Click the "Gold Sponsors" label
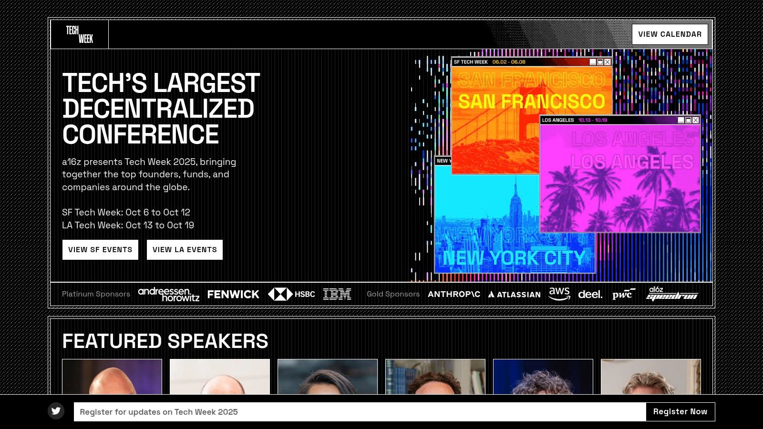763x429 pixels. tap(393, 294)
